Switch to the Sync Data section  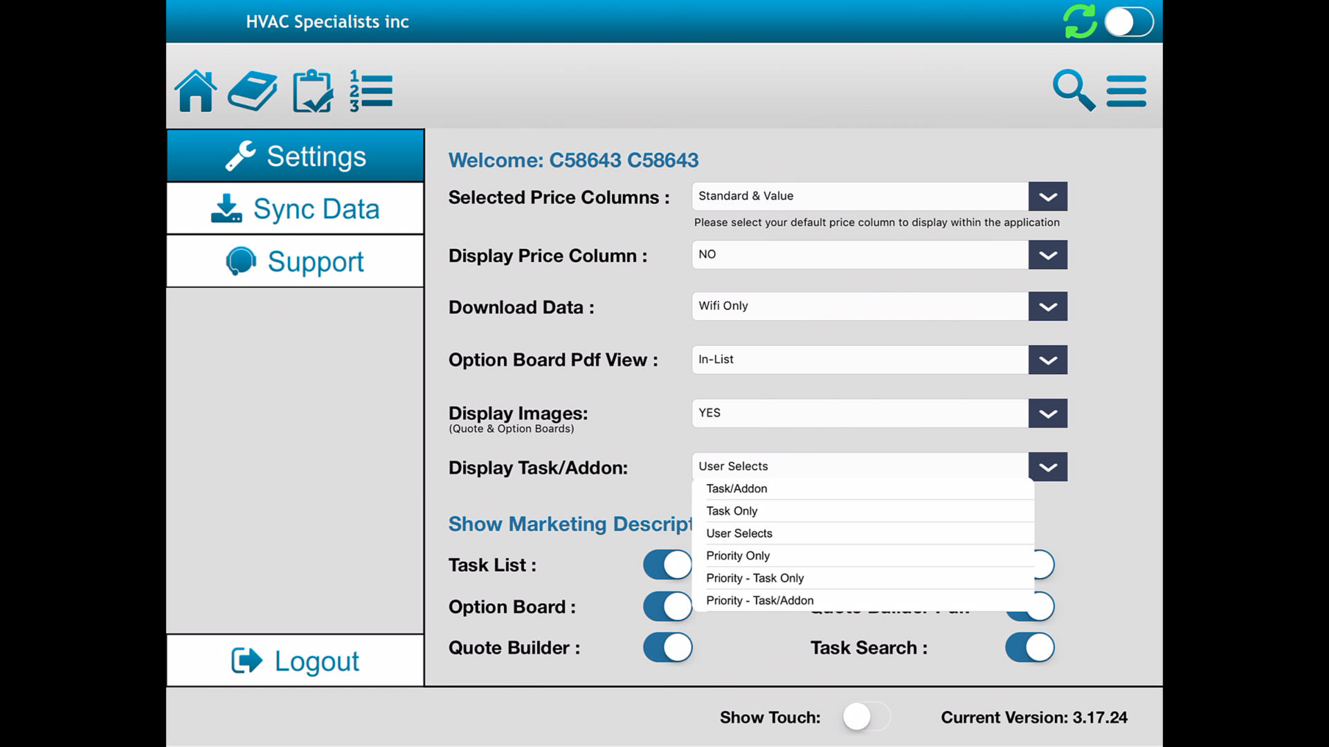(x=296, y=208)
